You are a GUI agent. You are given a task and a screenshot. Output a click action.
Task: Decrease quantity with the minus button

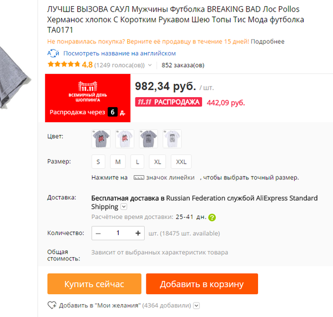(x=98, y=233)
